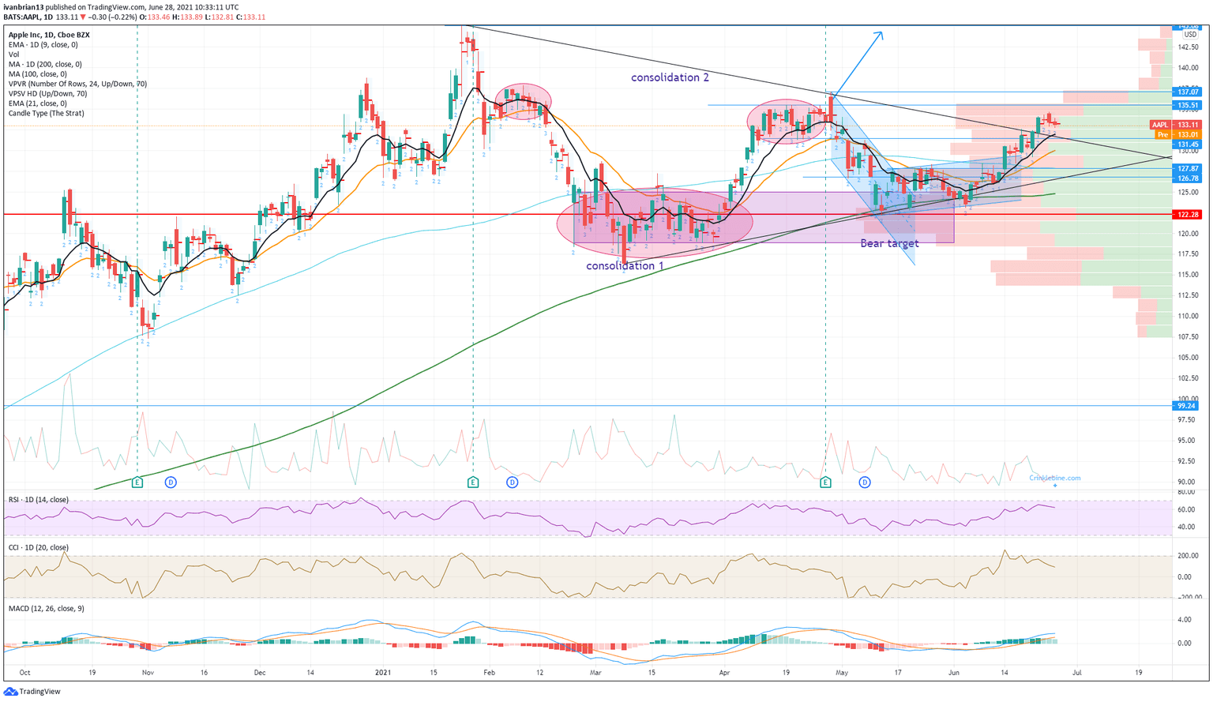Click the earnings E marker in late January

point(473,482)
